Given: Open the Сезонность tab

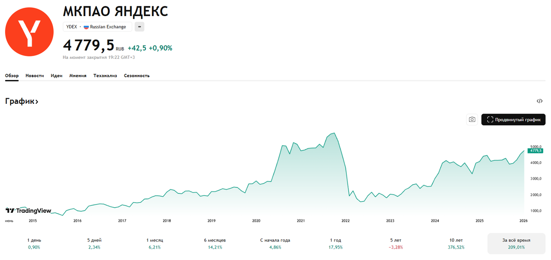Looking at the screenshot, I should (x=137, y=76).
